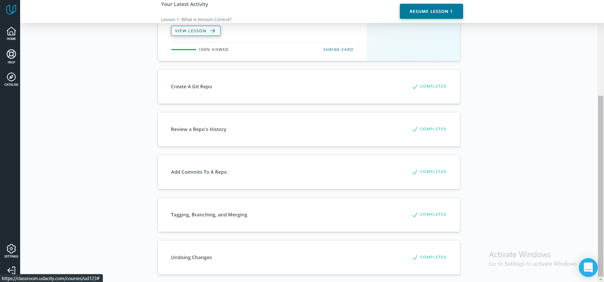This screenshot has height=282, width=604.
Task: Click Completed status on Add Commits To A Repo
Action: (x=429, y=172)
